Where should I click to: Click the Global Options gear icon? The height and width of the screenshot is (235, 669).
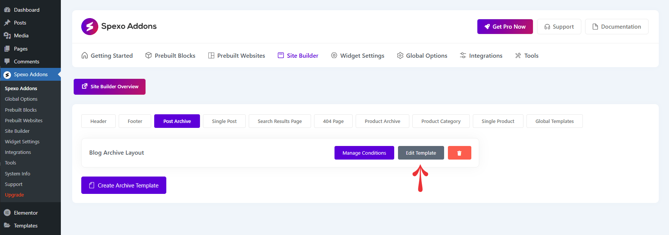click(400, 55)
